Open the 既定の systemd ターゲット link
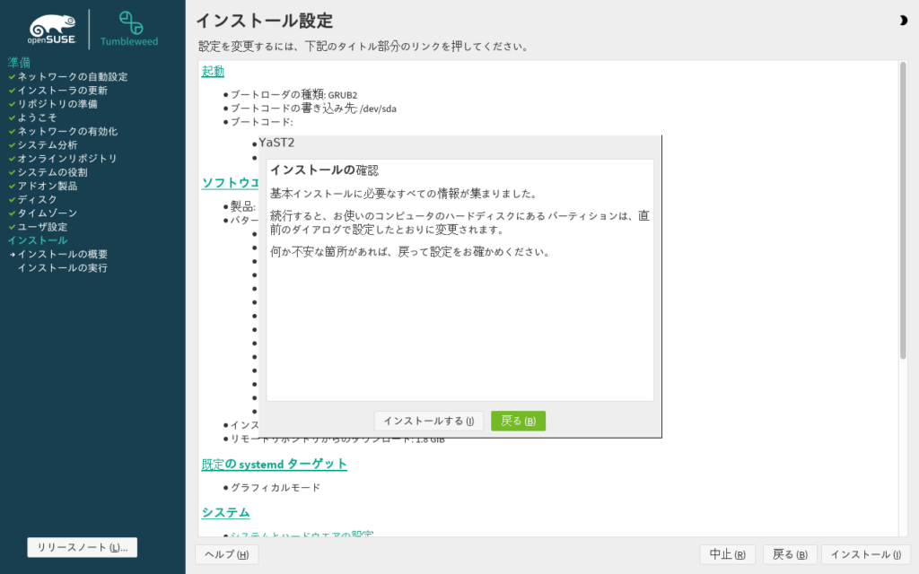 274,464
